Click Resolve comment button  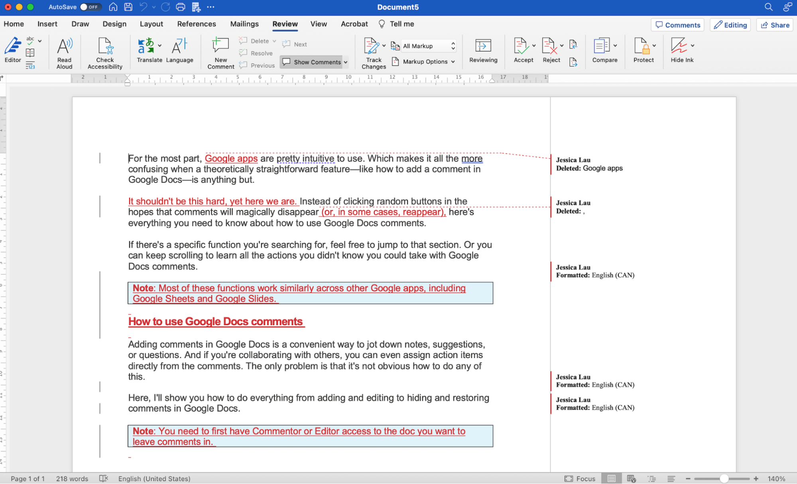[256, 53]
